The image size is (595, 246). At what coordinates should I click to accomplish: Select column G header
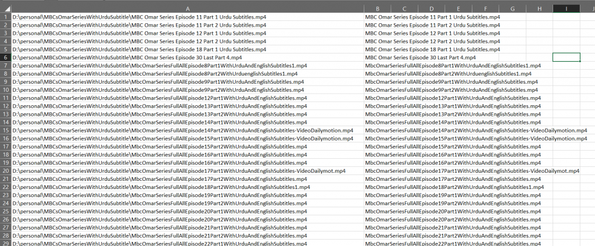(x=512, y=8)
